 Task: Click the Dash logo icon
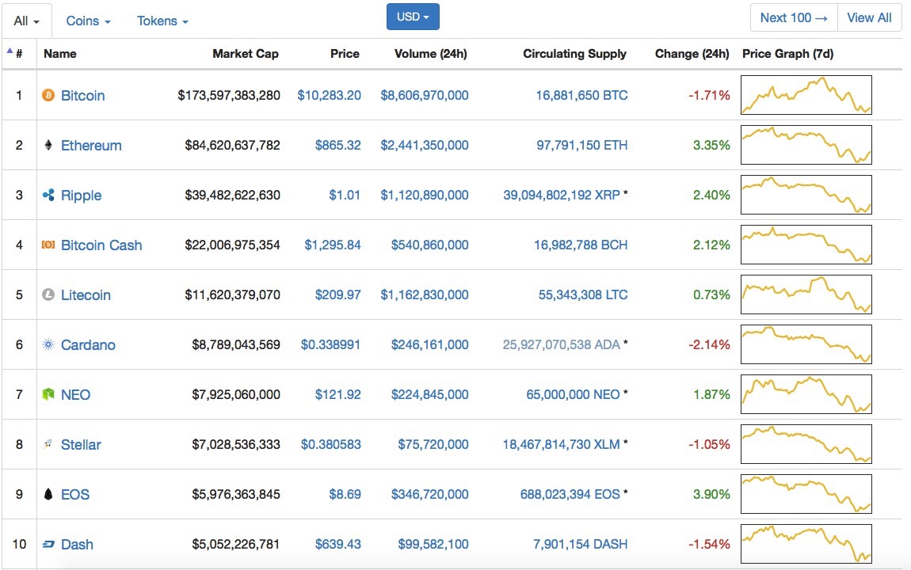click(48, 544)
